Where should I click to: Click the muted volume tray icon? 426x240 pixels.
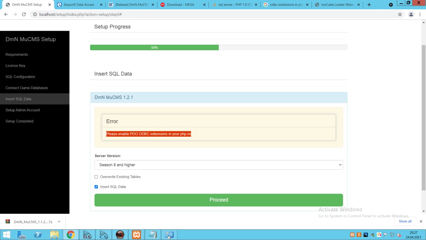[x=399, y=235]
